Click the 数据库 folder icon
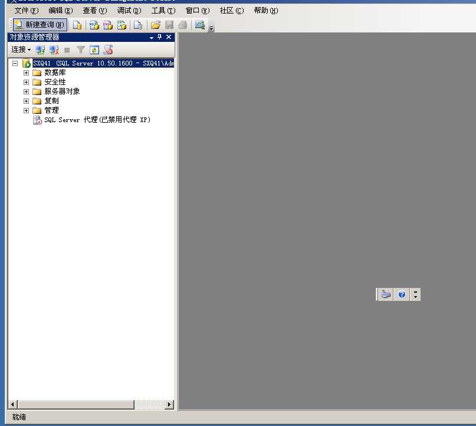Image resolution: width=476 pixels, height=426 pixels. coord(37,73)
